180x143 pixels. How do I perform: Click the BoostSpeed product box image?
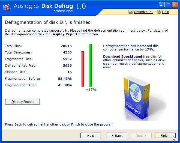(x=136, y=98)
